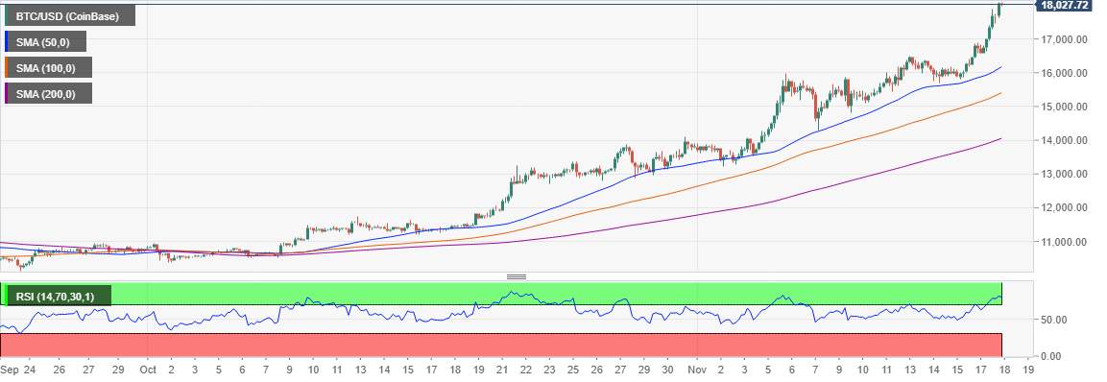Click the orange SMA 100 color swatch
This screenshot has width=1107, height=382.
(x=7, y=68)
